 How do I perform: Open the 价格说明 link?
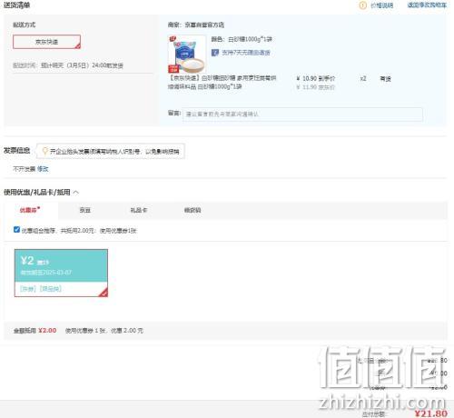tap(382, 5)
